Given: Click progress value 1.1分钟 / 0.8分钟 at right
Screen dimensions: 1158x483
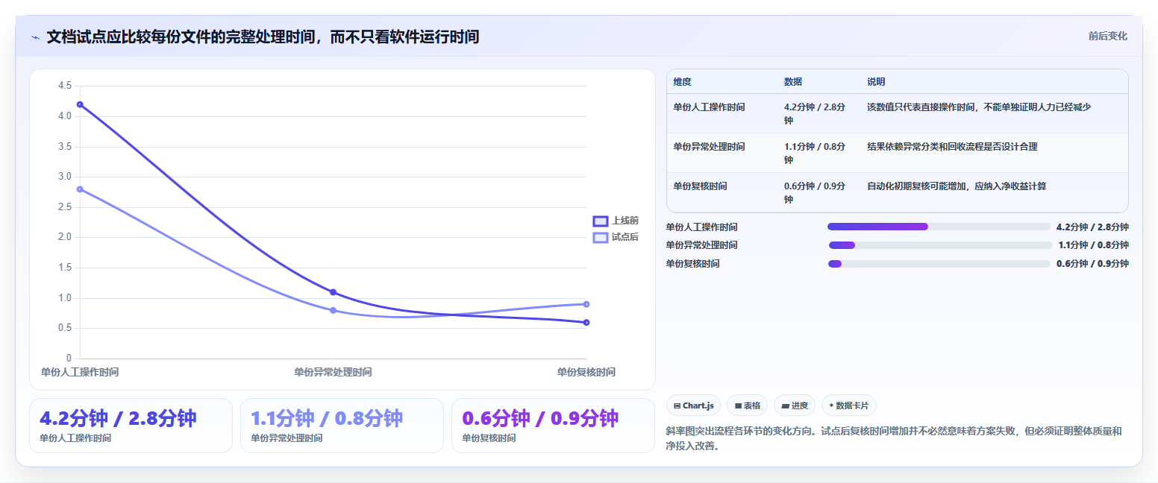Looking at the screenshot, I should click(x=1093, y=245).
